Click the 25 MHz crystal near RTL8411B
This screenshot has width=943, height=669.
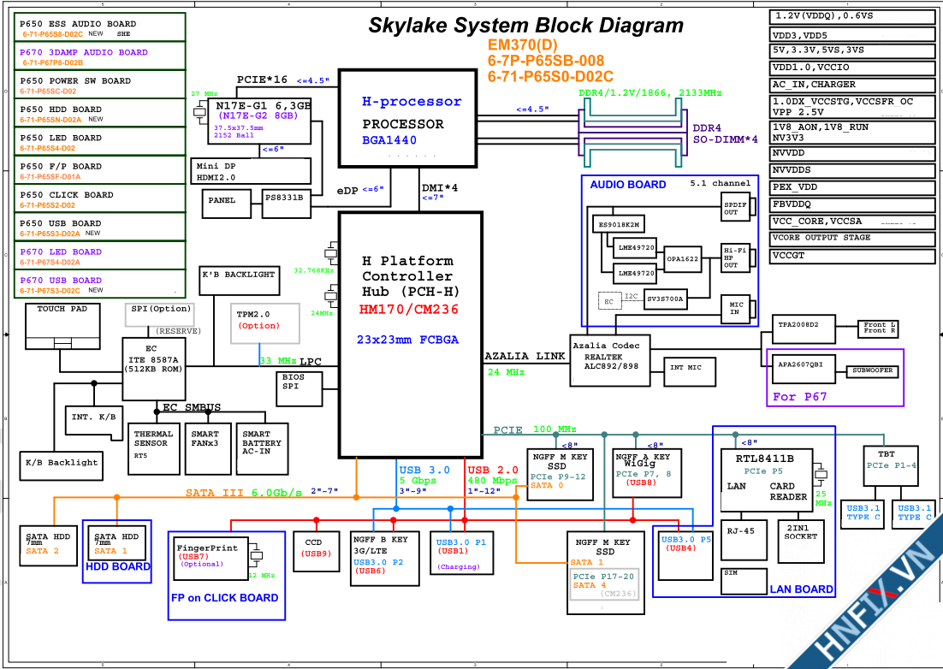[821, 475]
